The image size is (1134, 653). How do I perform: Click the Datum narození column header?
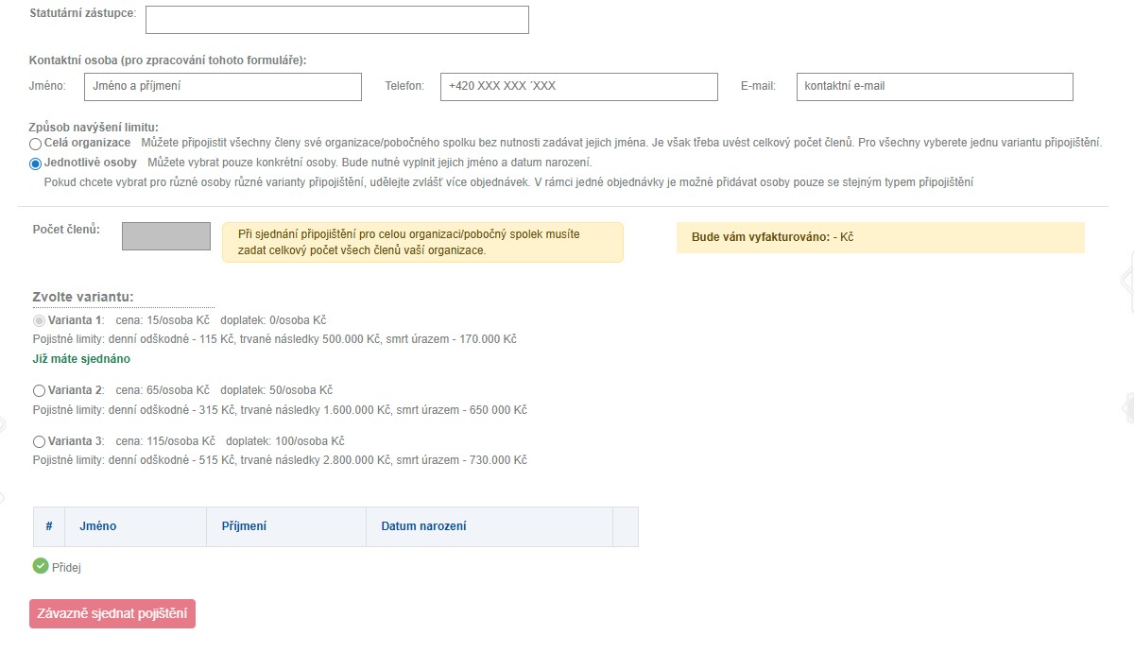[x=423, y=526]
